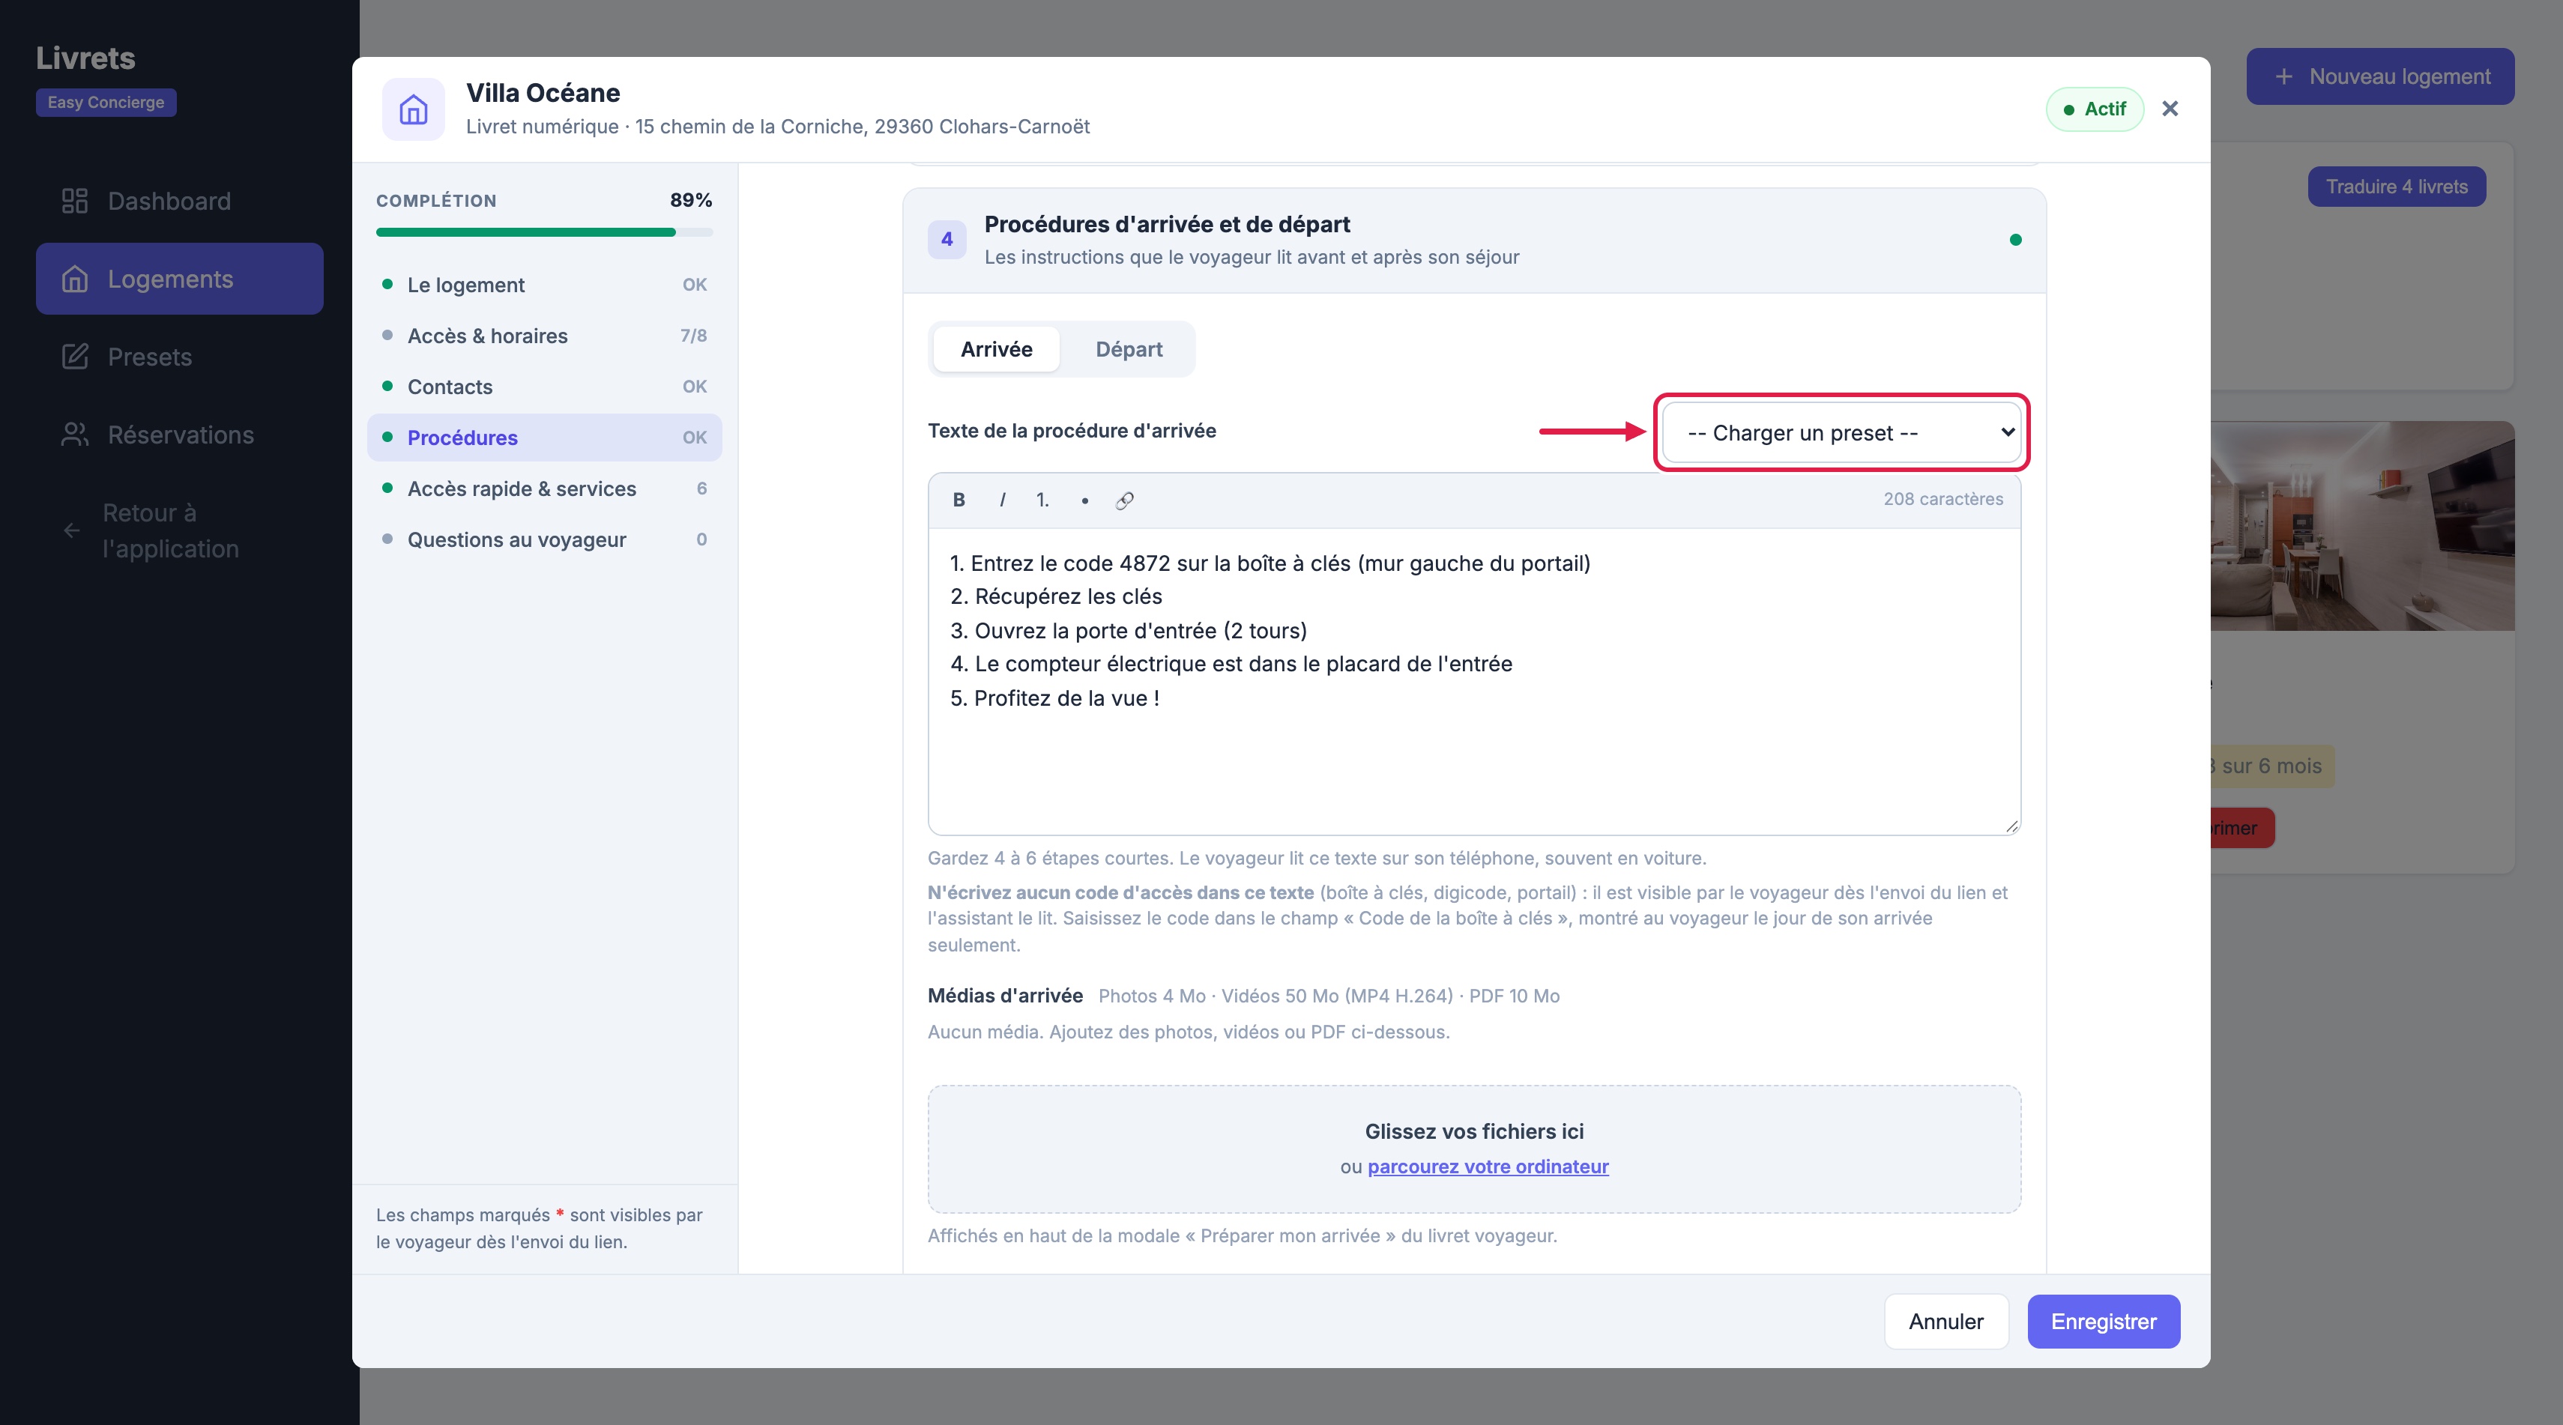Select the Procédures section
2563x1425 pixels.
pos(544,438)
